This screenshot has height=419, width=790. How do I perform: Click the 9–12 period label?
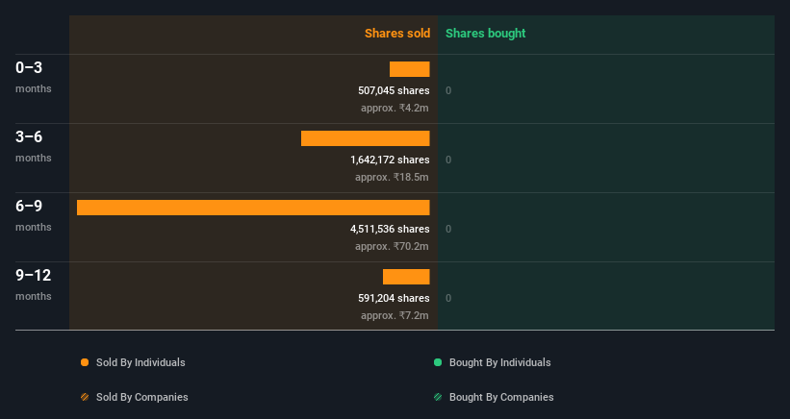tap(34, 275)
